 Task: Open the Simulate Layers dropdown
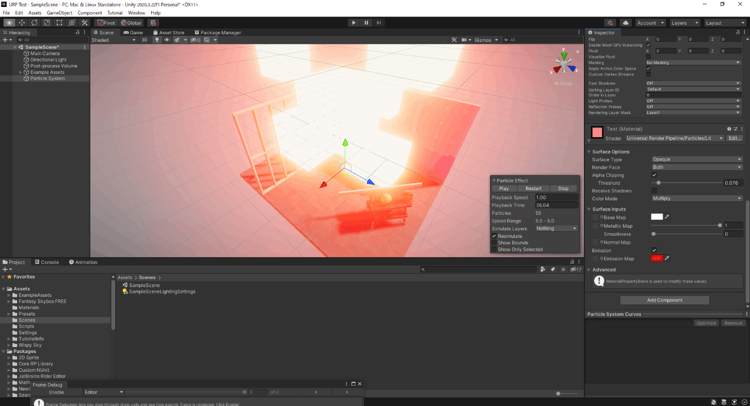point(557,229)
